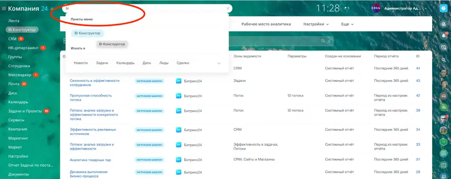
Task: Search in Лиды category
Action: [x=164, y=63]
